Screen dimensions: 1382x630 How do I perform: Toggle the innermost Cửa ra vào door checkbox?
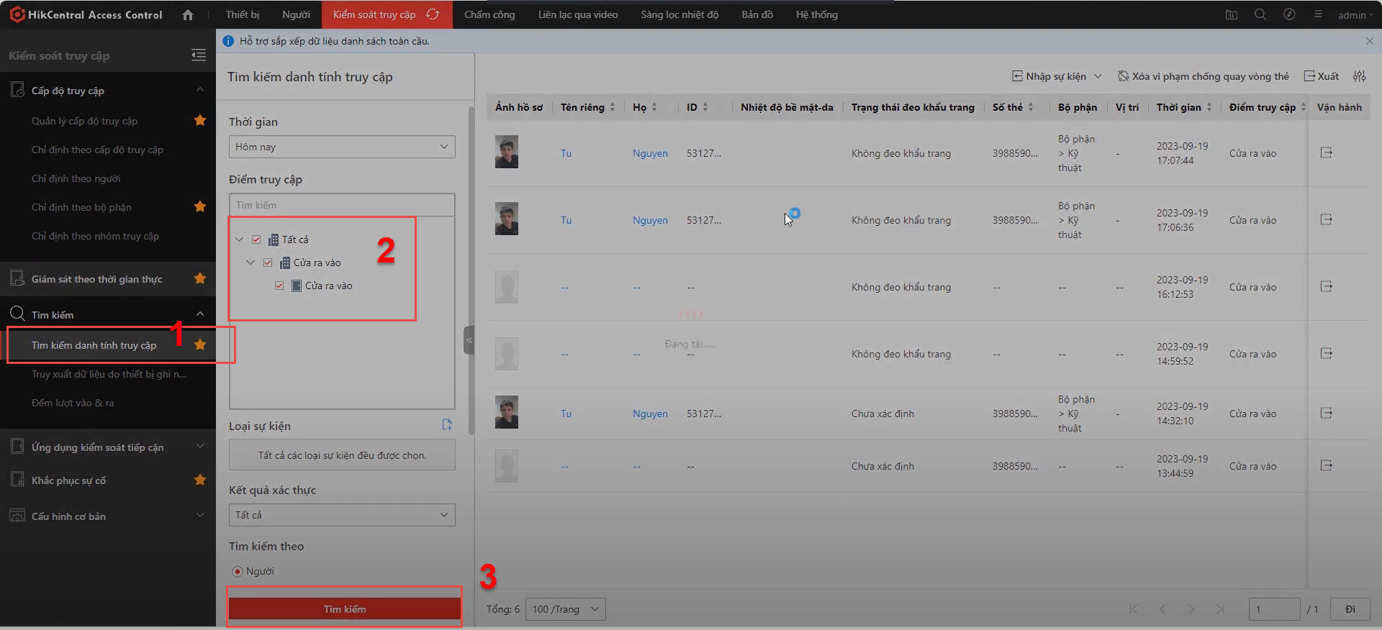pyautogui.click(x=279, y=286)
